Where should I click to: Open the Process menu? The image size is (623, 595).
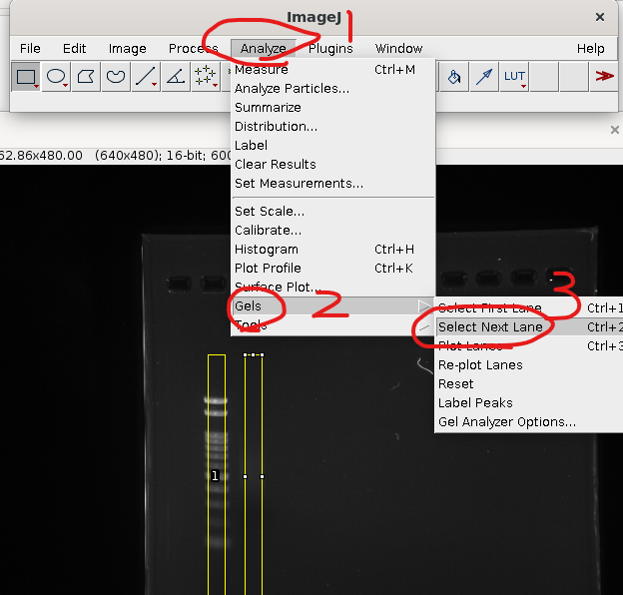pos(193,49)
